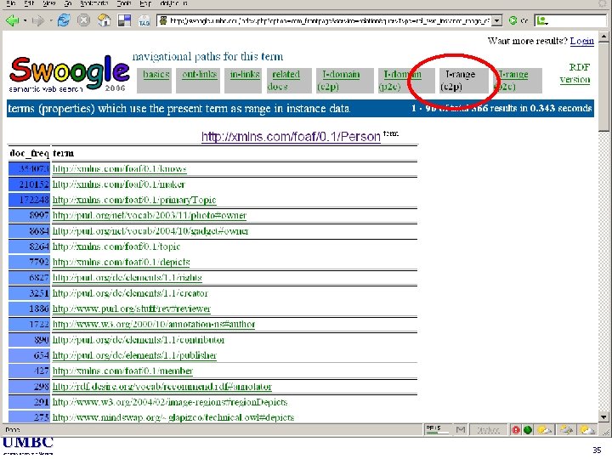
Task: Click the thunderstorm weather forecast icon
Action: (567, 430)
